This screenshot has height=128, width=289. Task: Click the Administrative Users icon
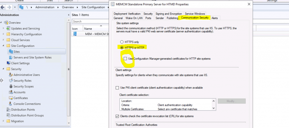[11, 75]
